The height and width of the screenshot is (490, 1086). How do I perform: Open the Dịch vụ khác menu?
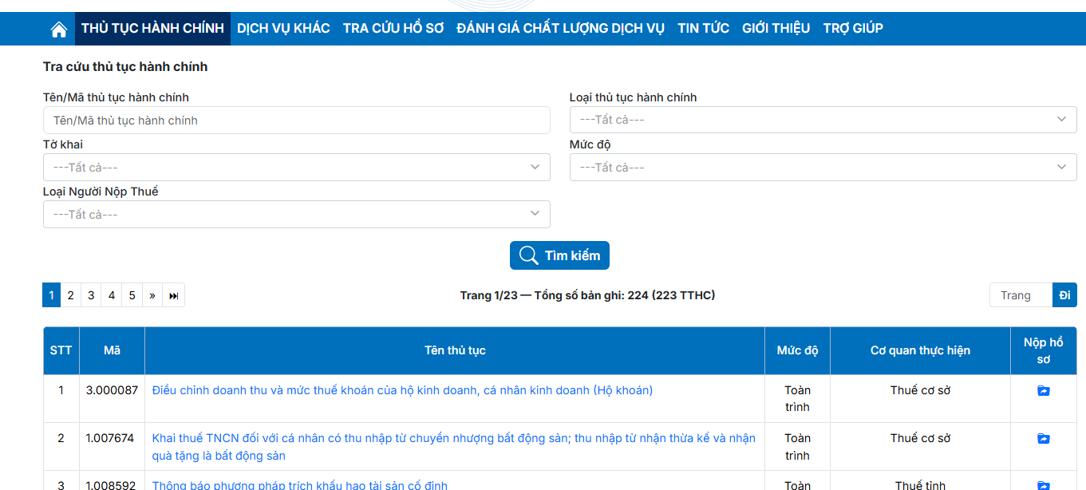[x=283, y=29]
